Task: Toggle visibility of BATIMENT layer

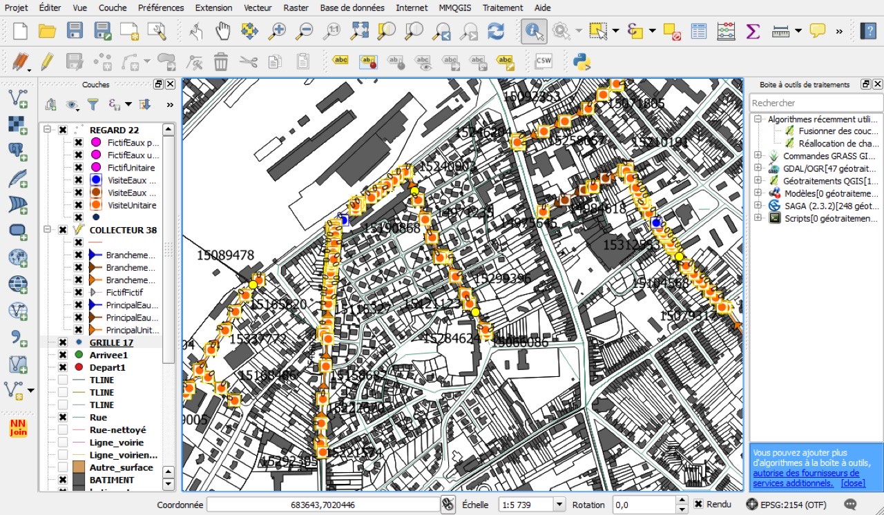Action: [x=63, y=480]
